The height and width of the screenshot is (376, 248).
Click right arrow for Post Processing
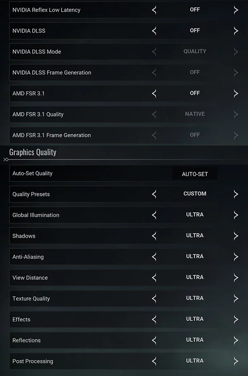tap(236, 361)
